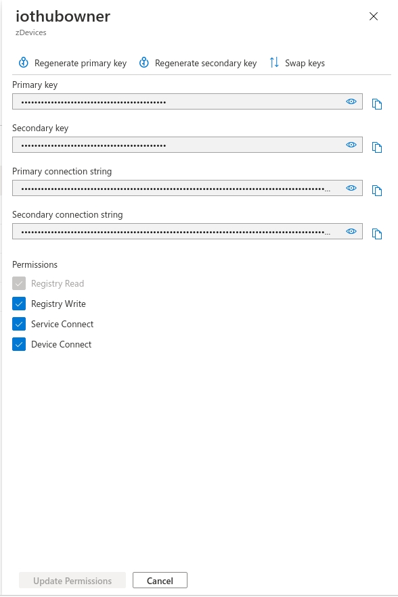
Task: Swap keys using the toolbar
Action: [297, 63]
